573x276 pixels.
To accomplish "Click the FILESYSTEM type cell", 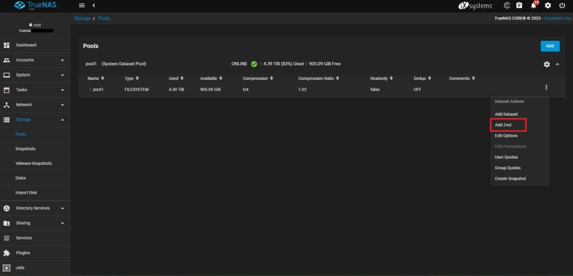I will tap(137, 89).
